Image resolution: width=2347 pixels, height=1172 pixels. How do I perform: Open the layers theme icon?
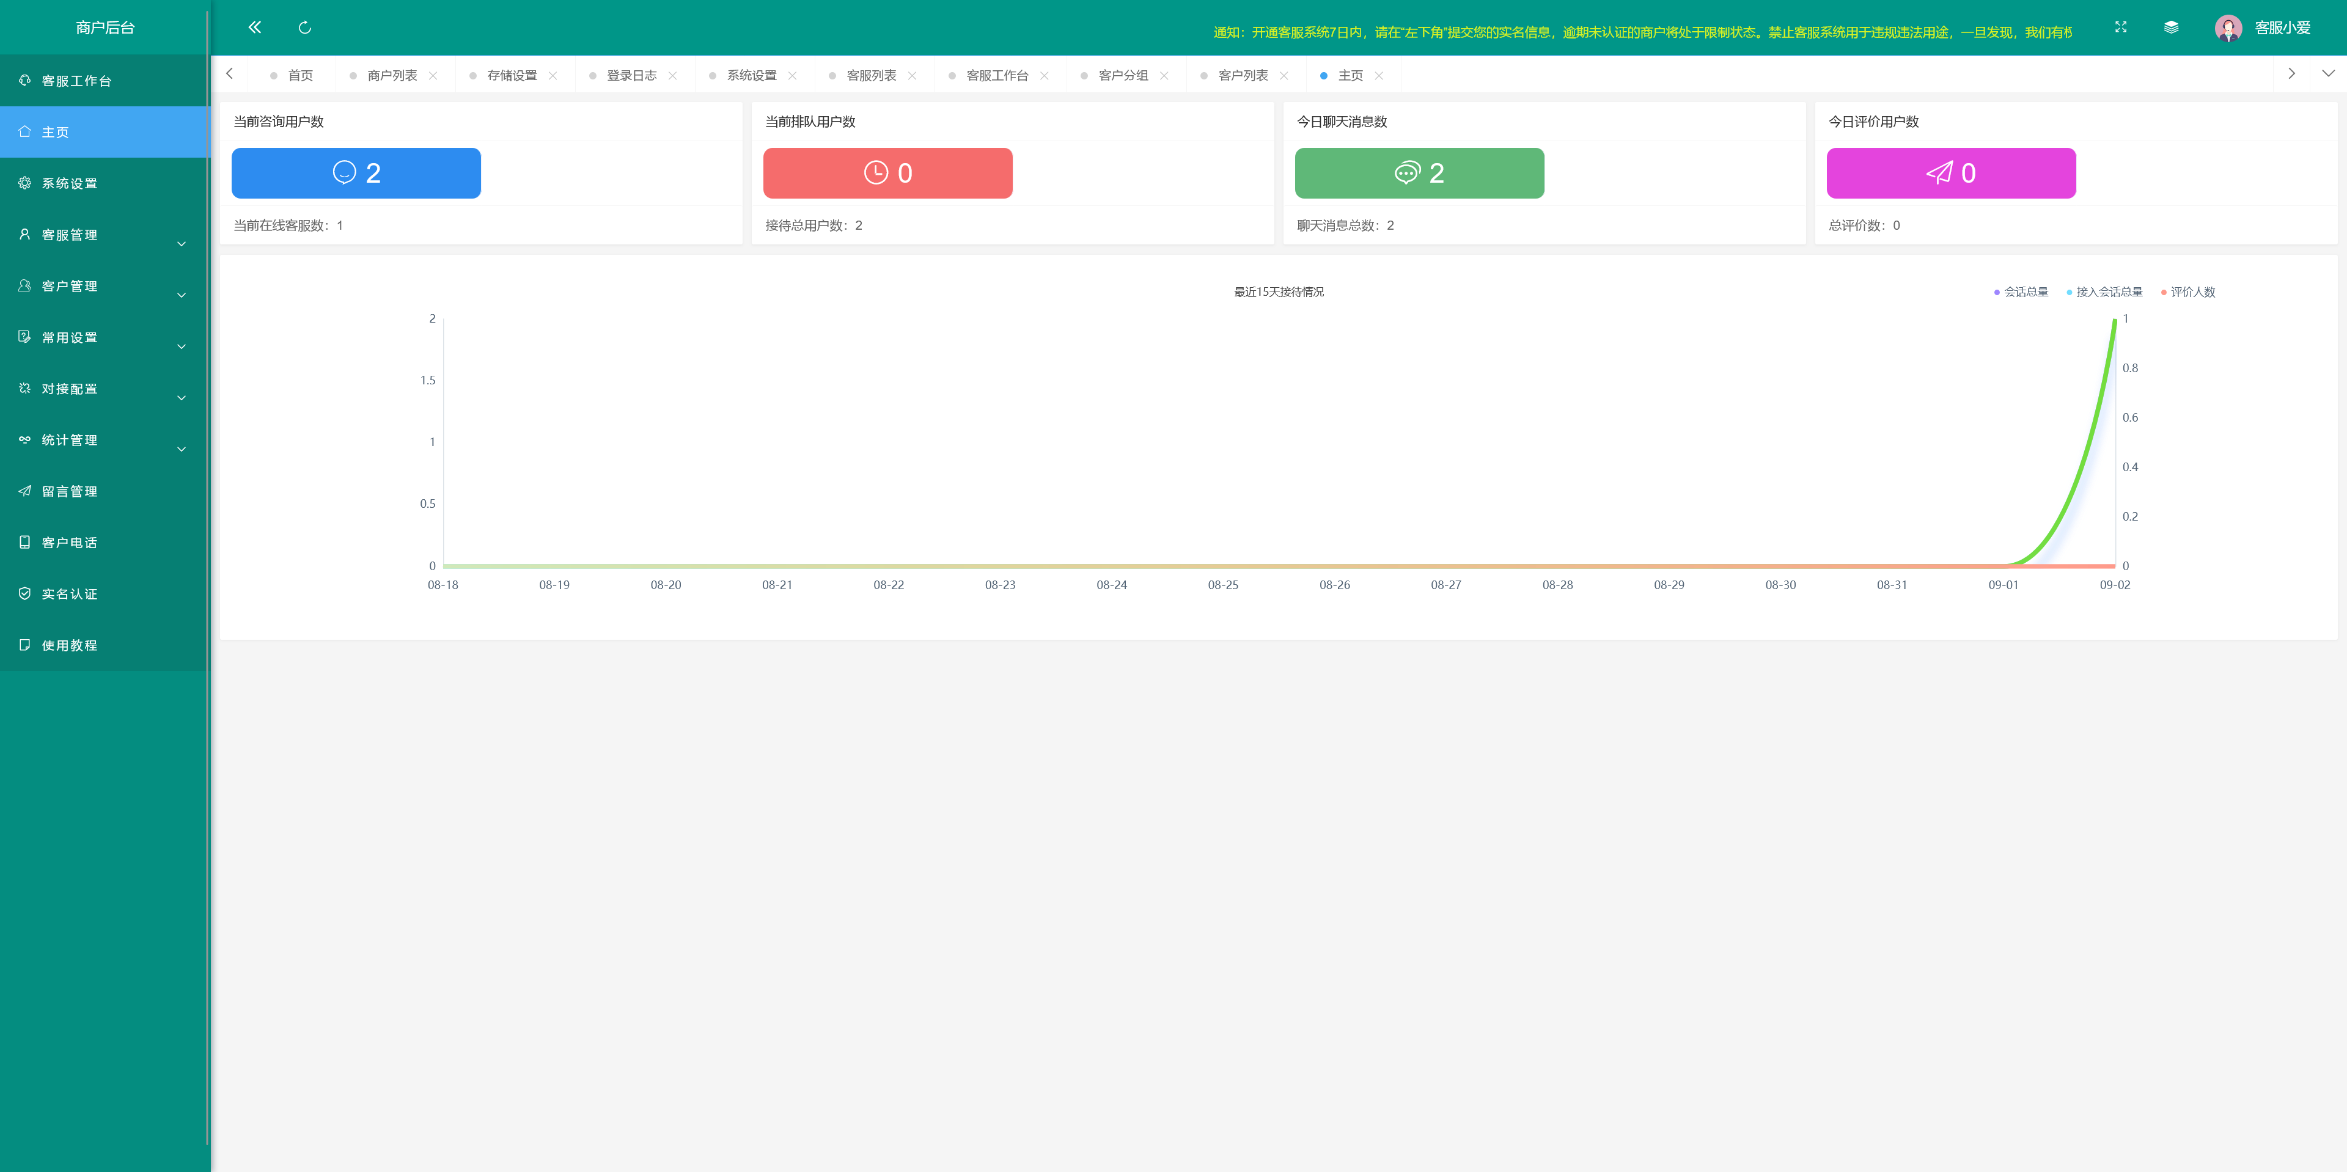tap(2171, 27)
